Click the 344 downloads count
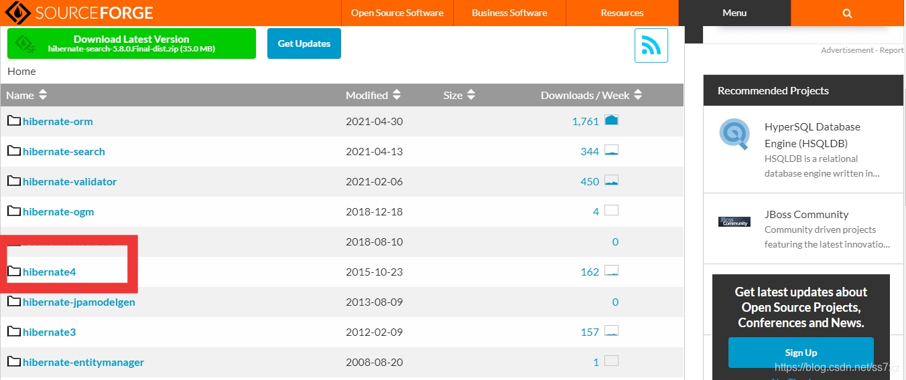 point(590,151)
